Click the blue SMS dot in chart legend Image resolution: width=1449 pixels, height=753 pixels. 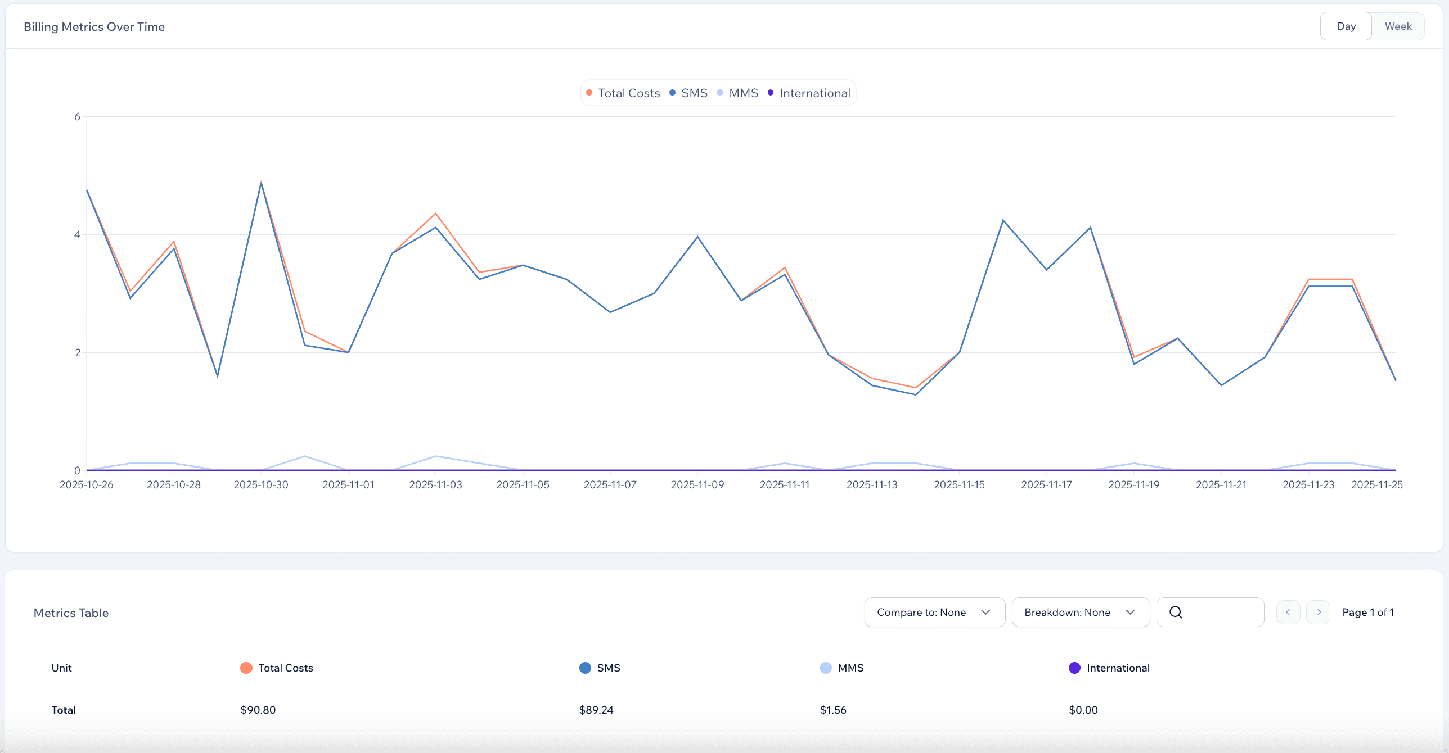[x=673, y=93]
